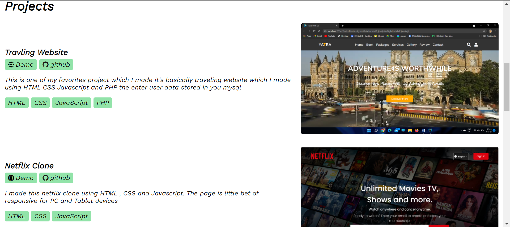
Task: Open the Travling Website screenshot thumbnail
Action: (x=399, y=79)
